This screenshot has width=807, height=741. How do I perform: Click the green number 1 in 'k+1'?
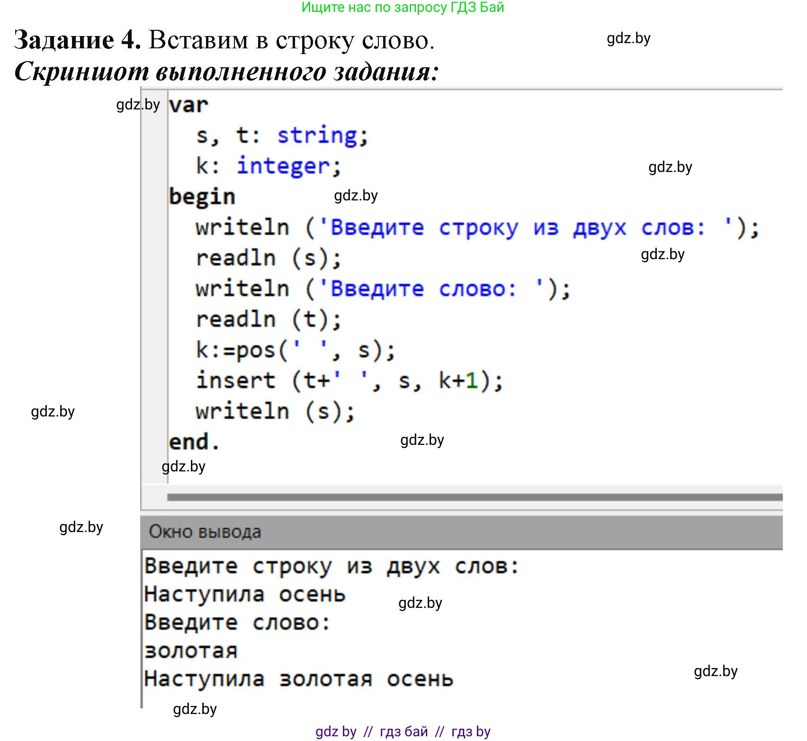point(472,381)
